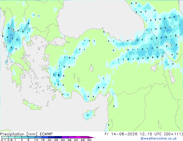
Task: Select the legend swatch between 2 and 5
Action: click(25, 137)
